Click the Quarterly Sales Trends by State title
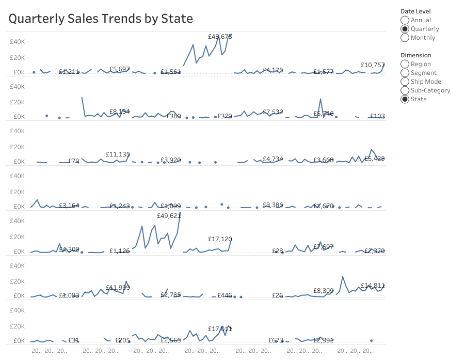 [101, 19]
